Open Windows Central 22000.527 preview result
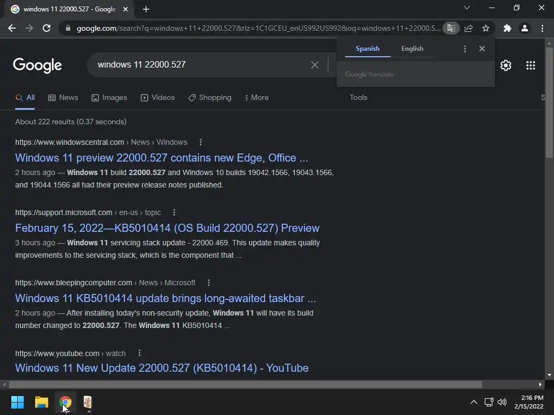This screenshot has width=554, height=415. click(161, 158)
